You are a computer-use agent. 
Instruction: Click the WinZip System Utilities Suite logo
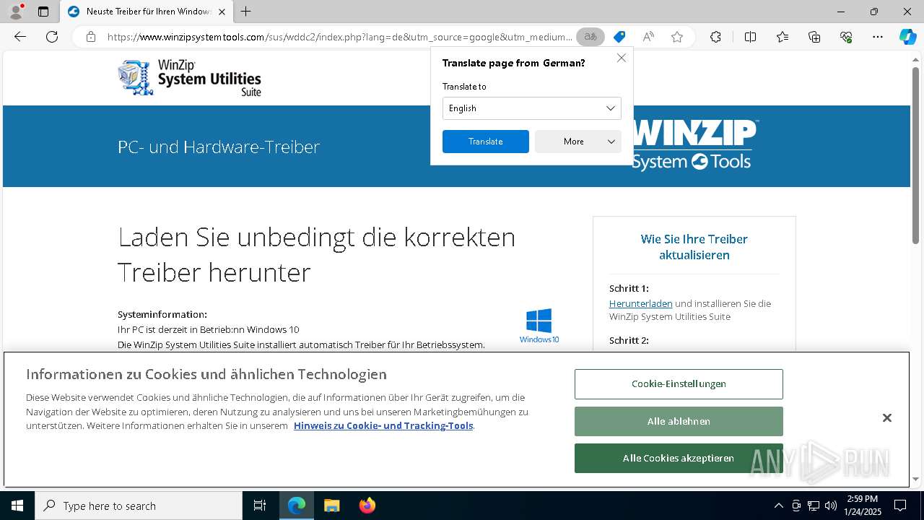pos(190,78)
